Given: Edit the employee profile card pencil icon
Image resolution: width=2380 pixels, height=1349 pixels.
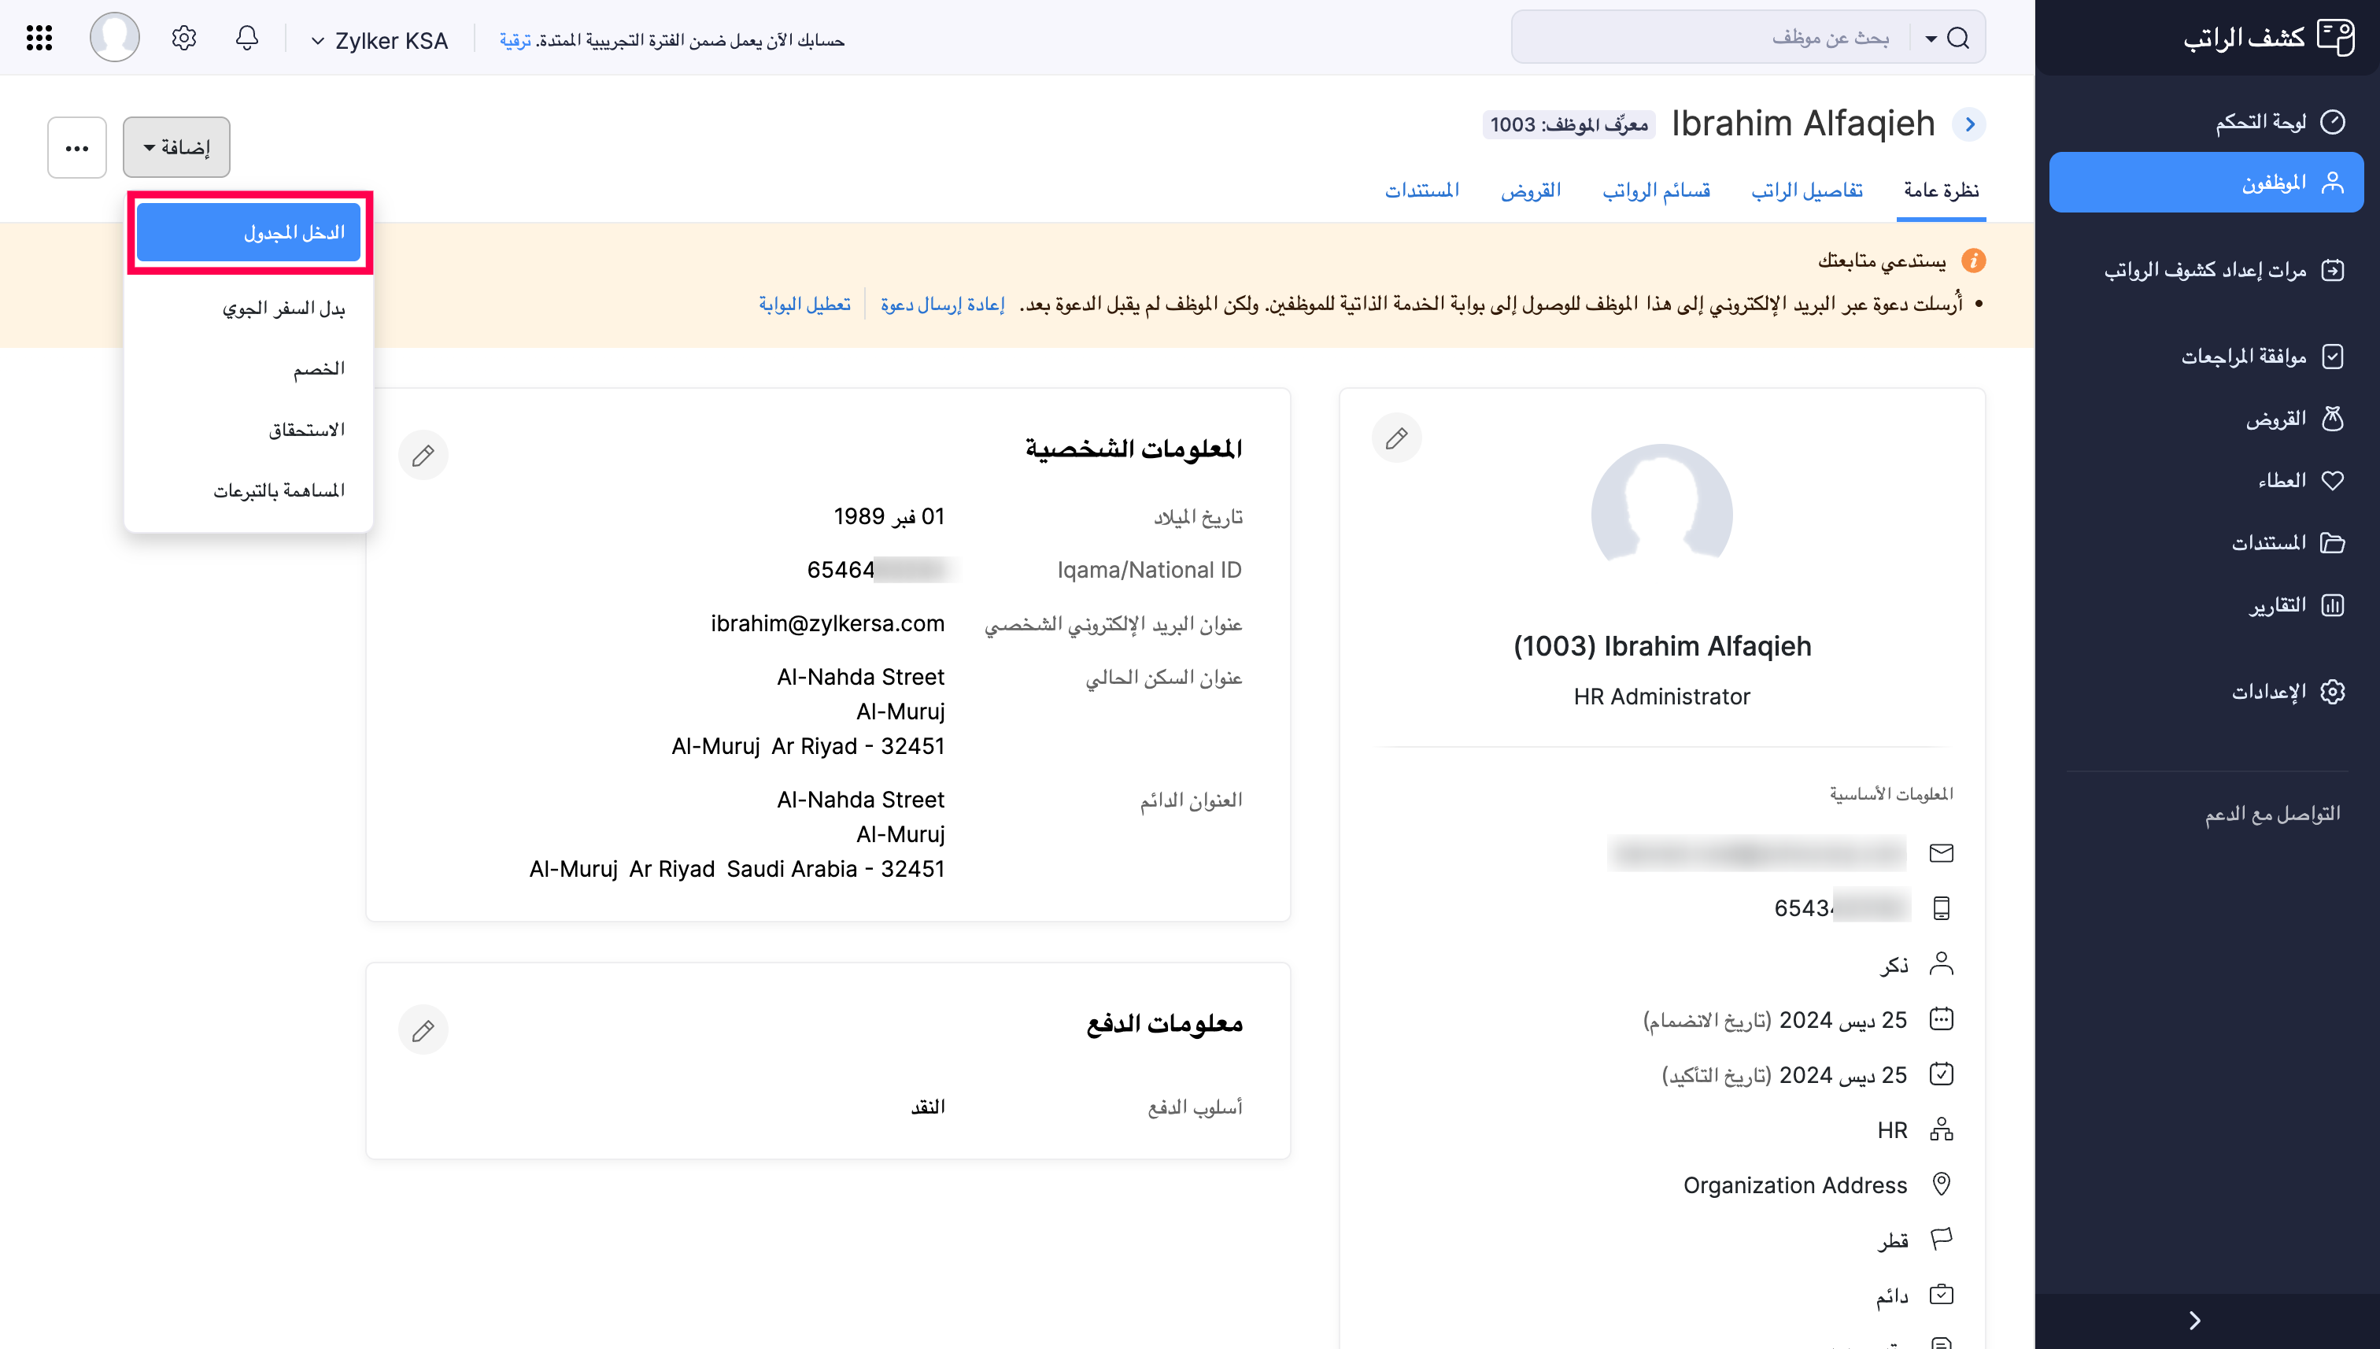Looking at the screenshot, I should pos(1397,438).
